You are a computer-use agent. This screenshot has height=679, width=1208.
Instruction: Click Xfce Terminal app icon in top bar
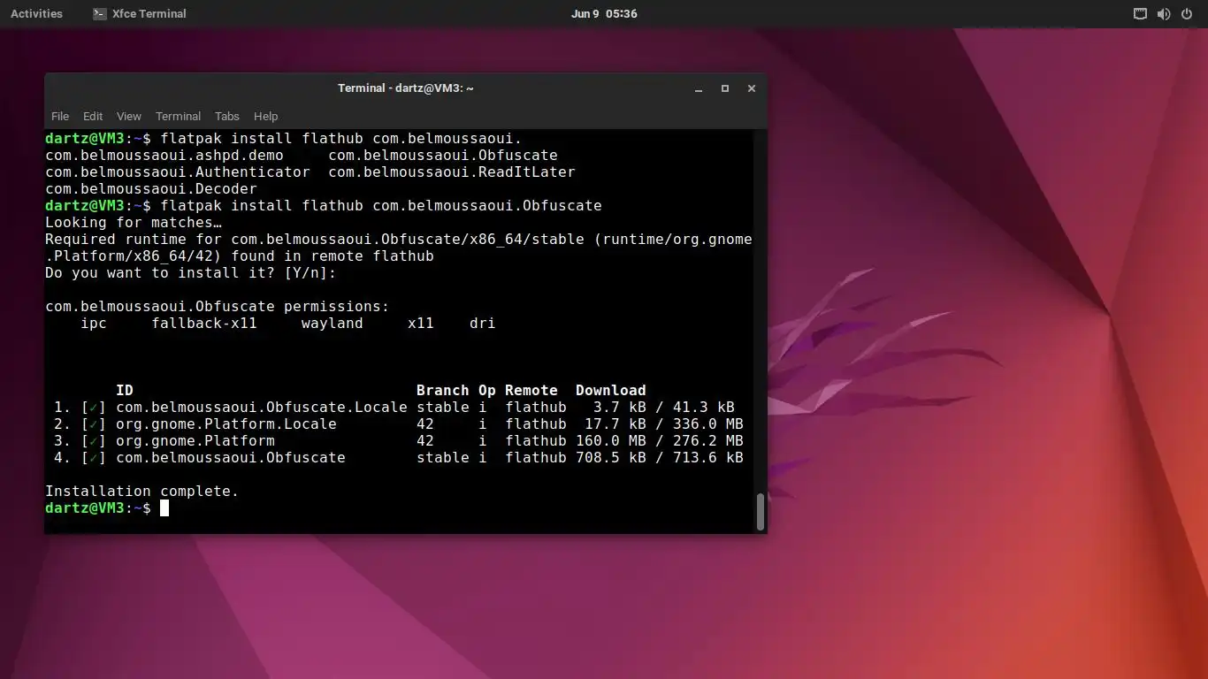99,13
